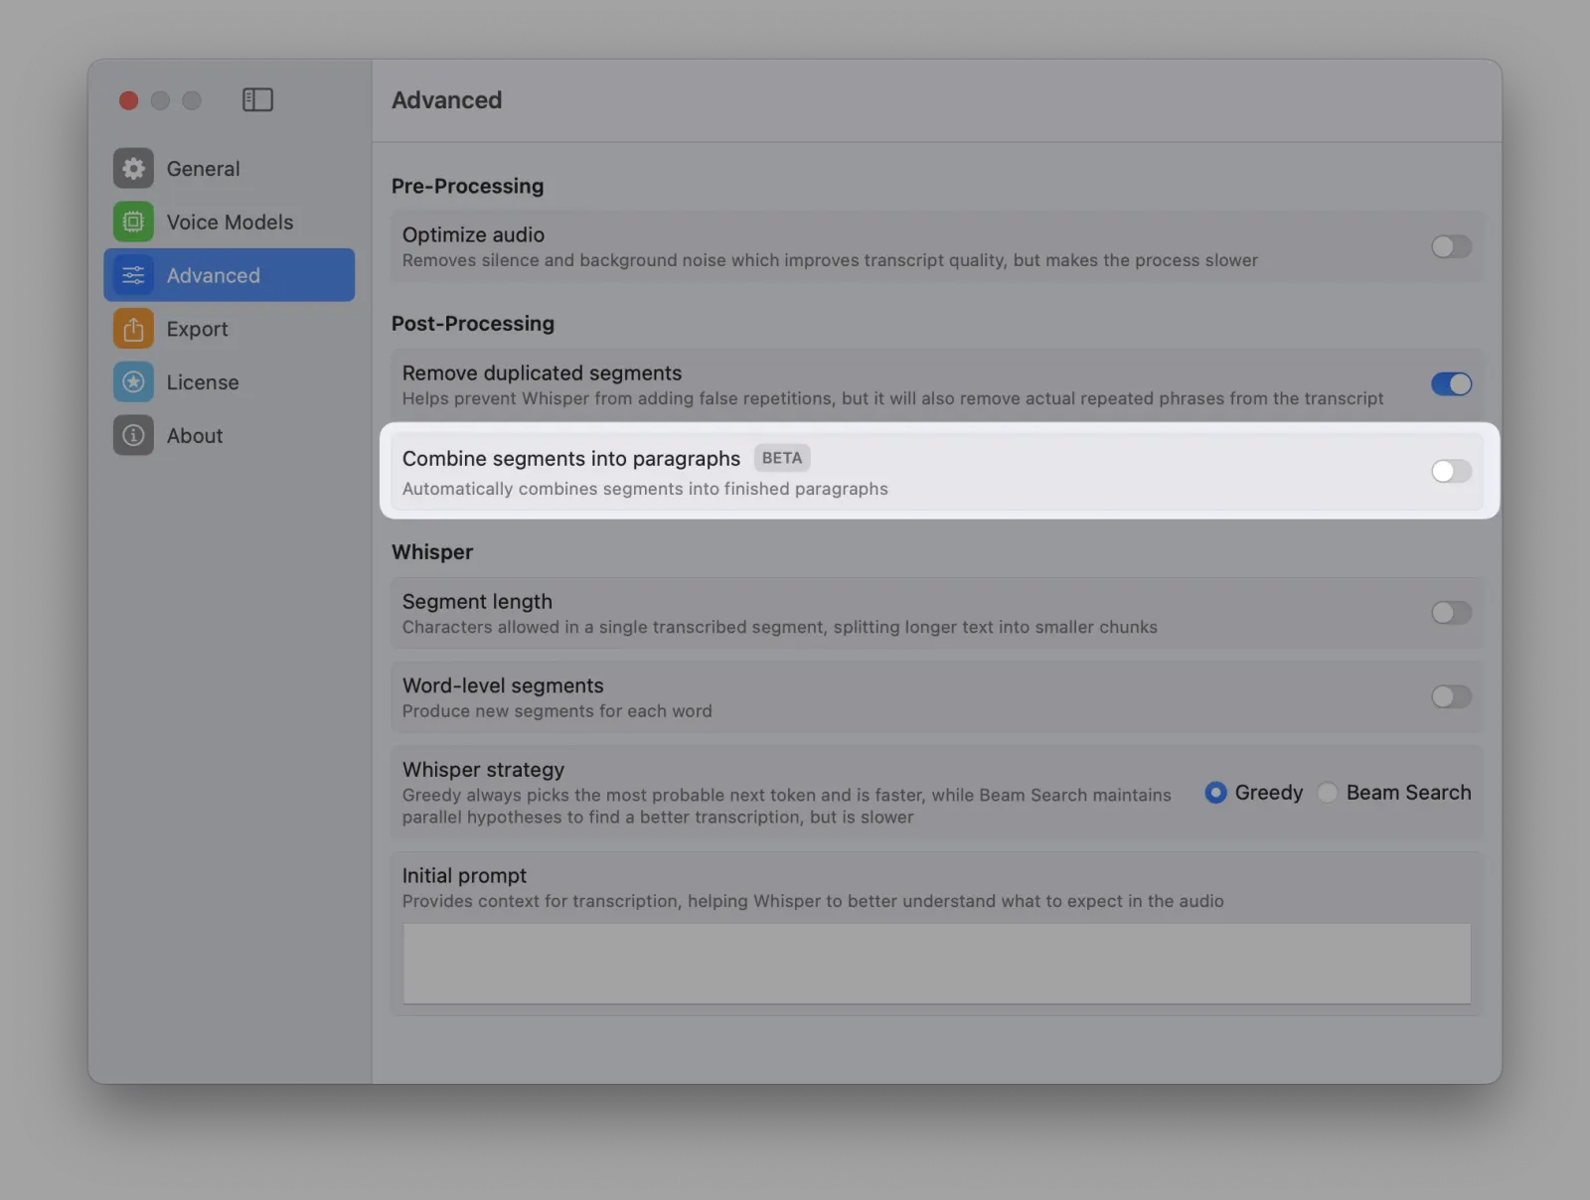Go to the Export settings
1590x1200 pixels.
(229, 329)
